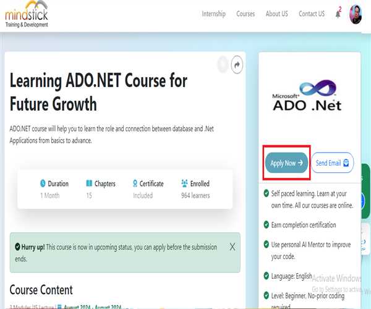The height and width of the screenshot is (309, 371).
Task: Click the check icon before 'Hurry up!'
Action: point(17,247)
